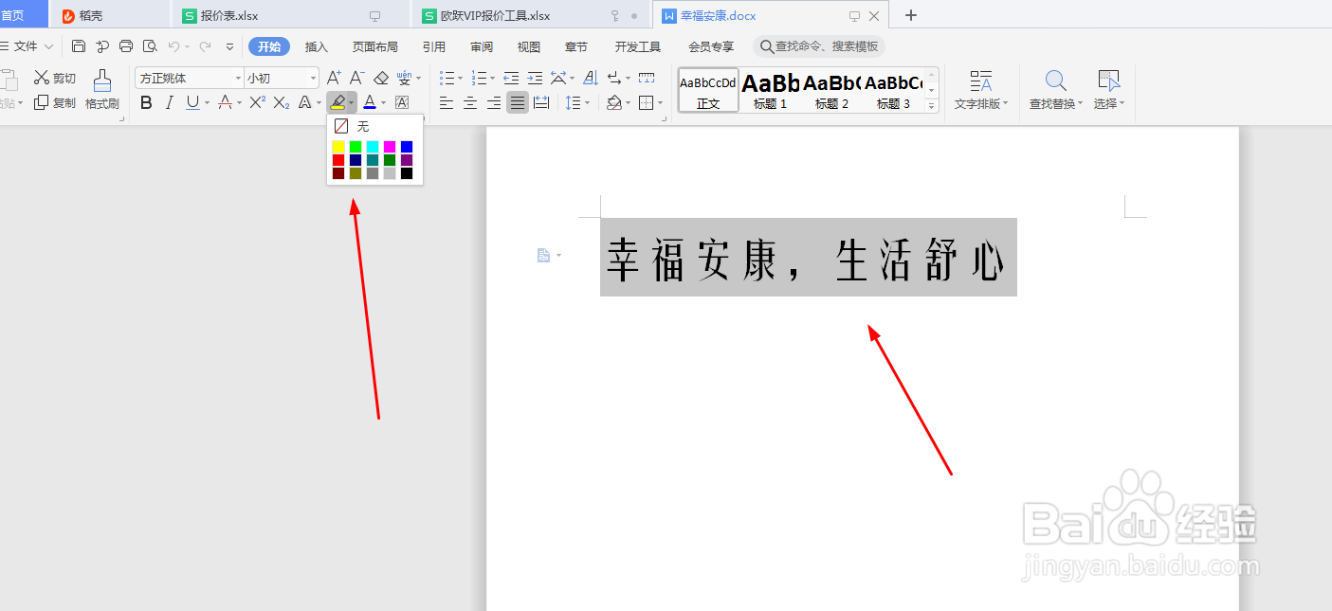Viewport: 1332px width, 611px height.
Task: Toggle italic formatting
Action: coord(169,102)
